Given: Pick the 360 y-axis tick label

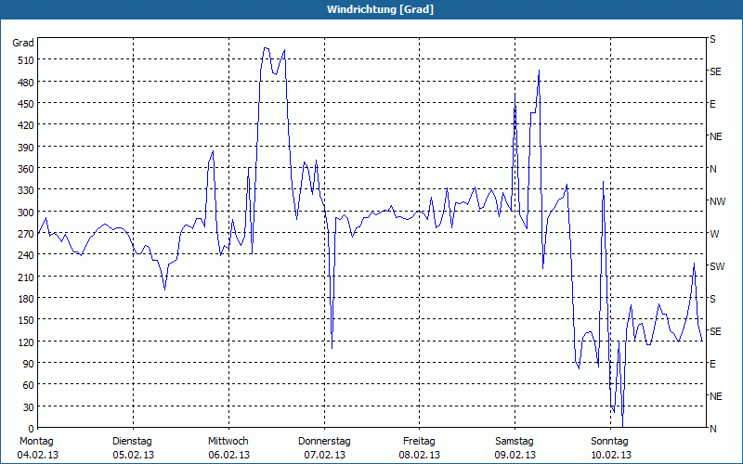Looking at the screenshot, I should coord(25,169).
